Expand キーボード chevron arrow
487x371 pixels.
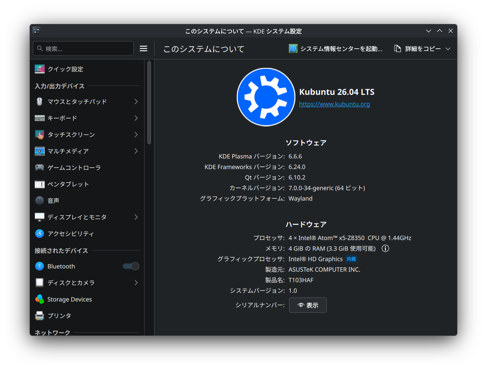coord(136,118)
